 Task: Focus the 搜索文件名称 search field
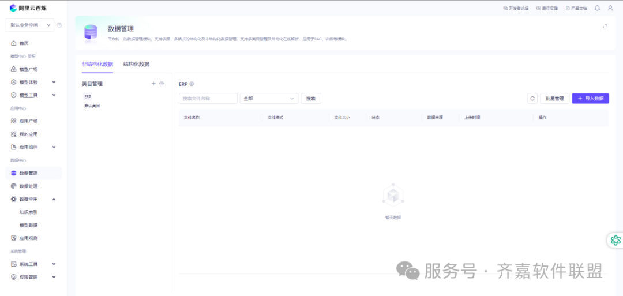(x=208, y=99)
